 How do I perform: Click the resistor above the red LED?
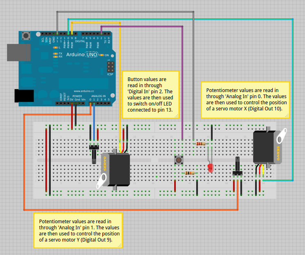tap(201, 144)
